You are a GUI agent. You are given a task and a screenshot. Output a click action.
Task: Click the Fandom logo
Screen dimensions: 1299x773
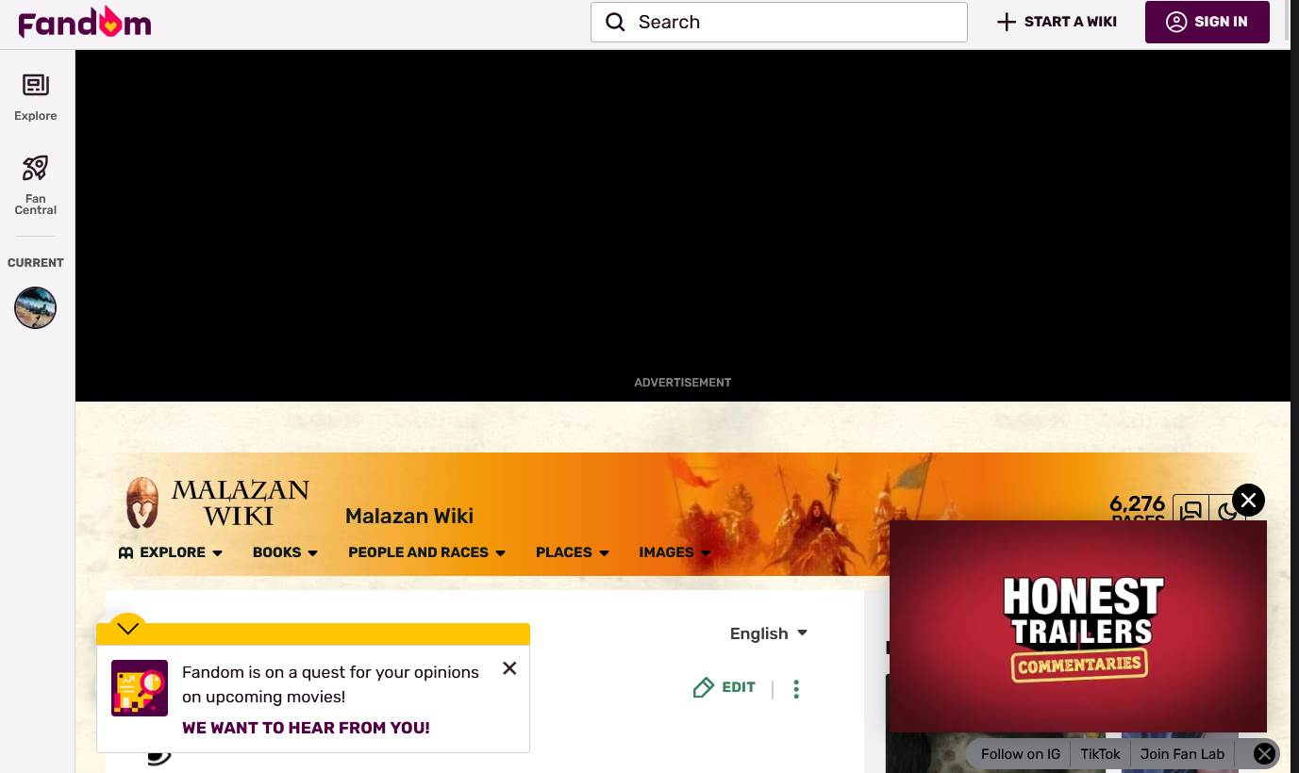84,23
